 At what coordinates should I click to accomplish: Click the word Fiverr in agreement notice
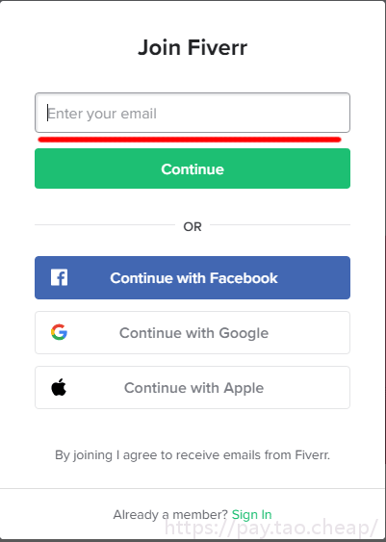pos(313,455)
